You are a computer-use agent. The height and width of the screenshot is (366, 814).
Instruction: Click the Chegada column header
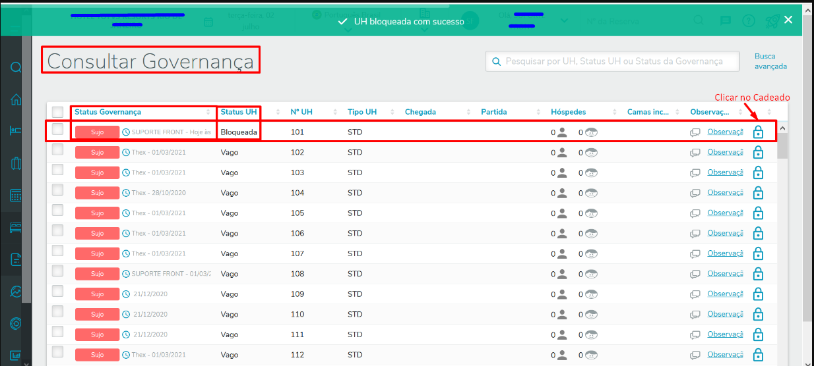pos(420,112)
